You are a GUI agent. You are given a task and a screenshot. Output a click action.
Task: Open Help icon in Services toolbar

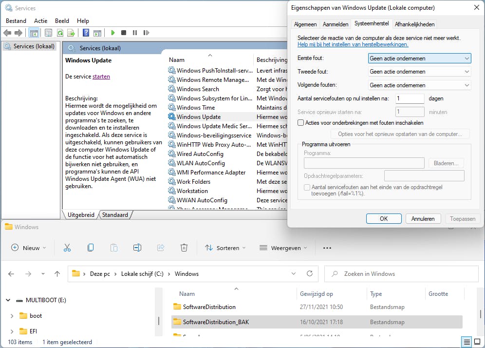[x=86, y=33]
